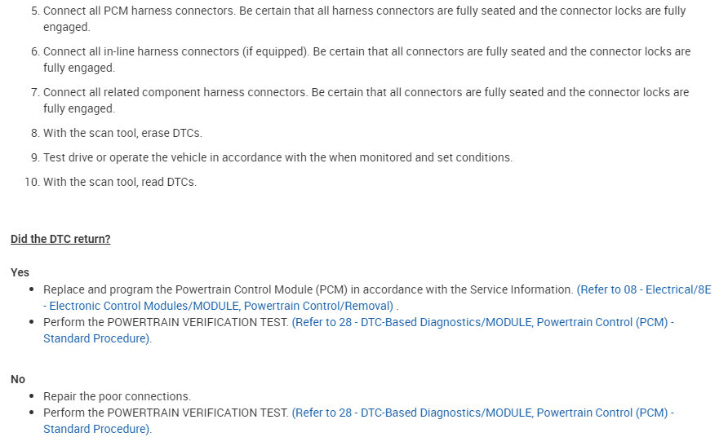Click the list number "8." marker
Image resolution: width=728 pixels, height=446 pixels.
pos(35,133)
